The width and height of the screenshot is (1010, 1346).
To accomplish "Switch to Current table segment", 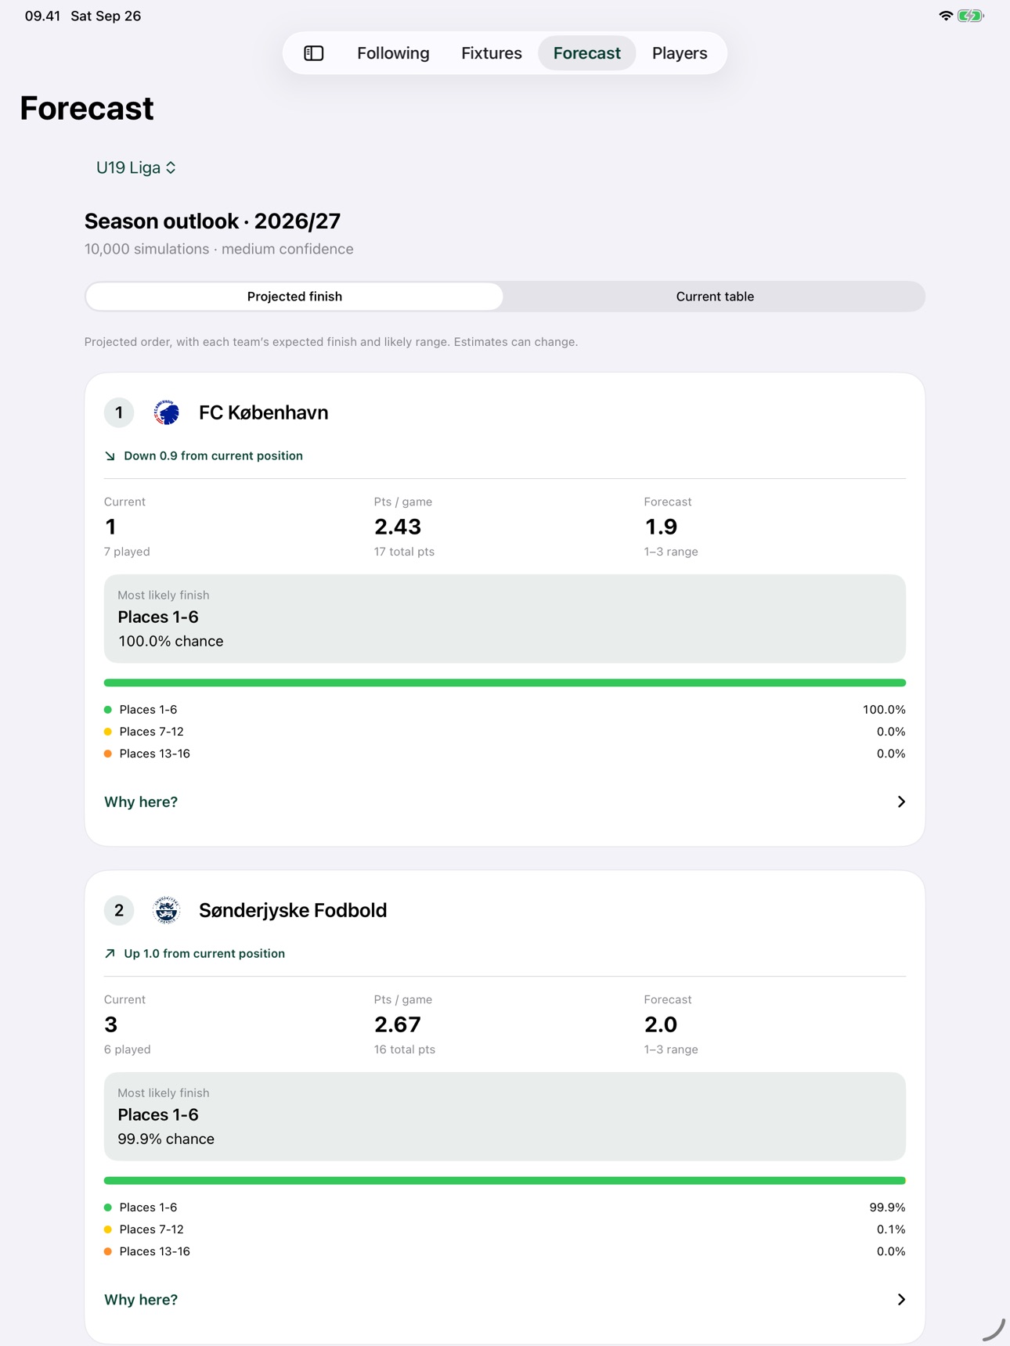I will [x=715, y=297].
